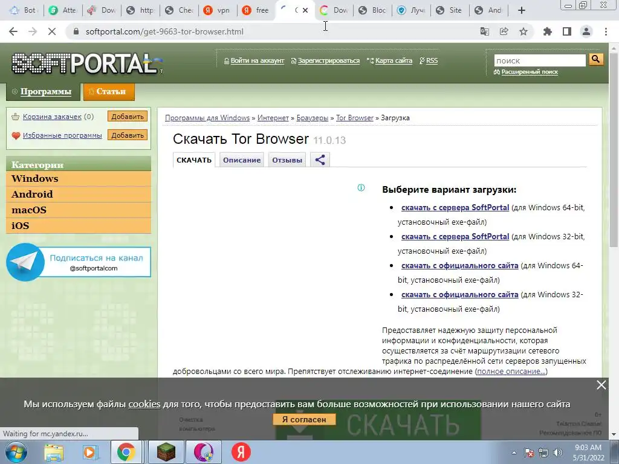
Task: Open the cookies policy link
Action: coord(144,404)
